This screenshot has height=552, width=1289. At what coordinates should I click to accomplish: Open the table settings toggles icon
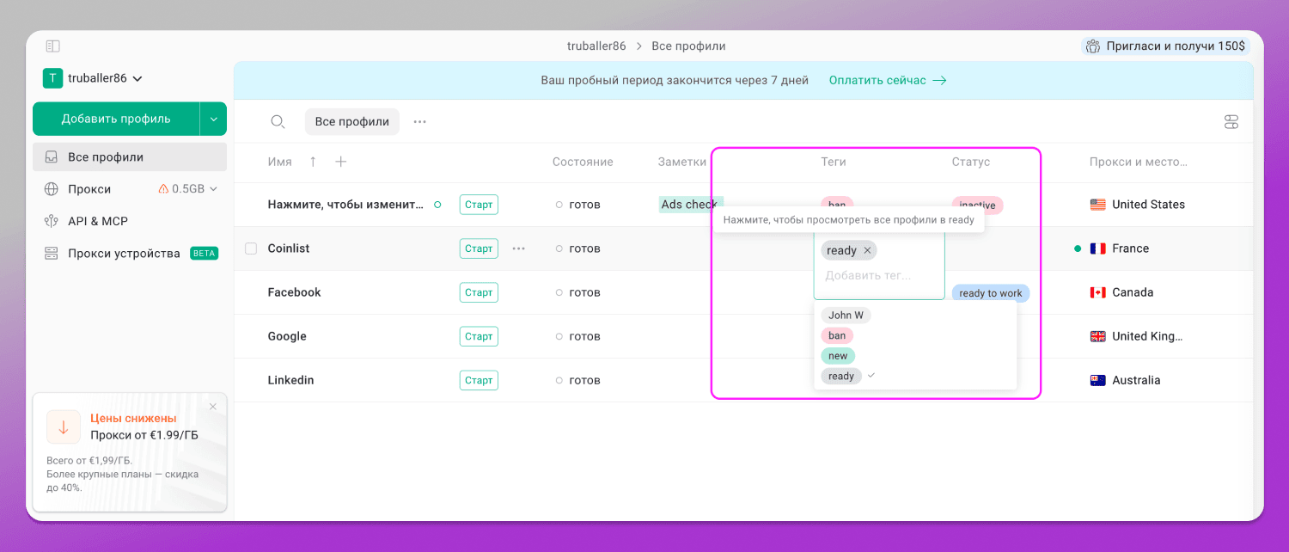[1231, 122]
